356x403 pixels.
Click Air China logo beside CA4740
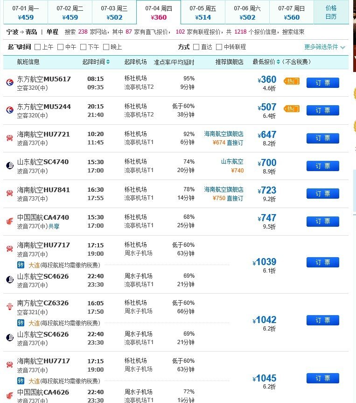(10, 221)
